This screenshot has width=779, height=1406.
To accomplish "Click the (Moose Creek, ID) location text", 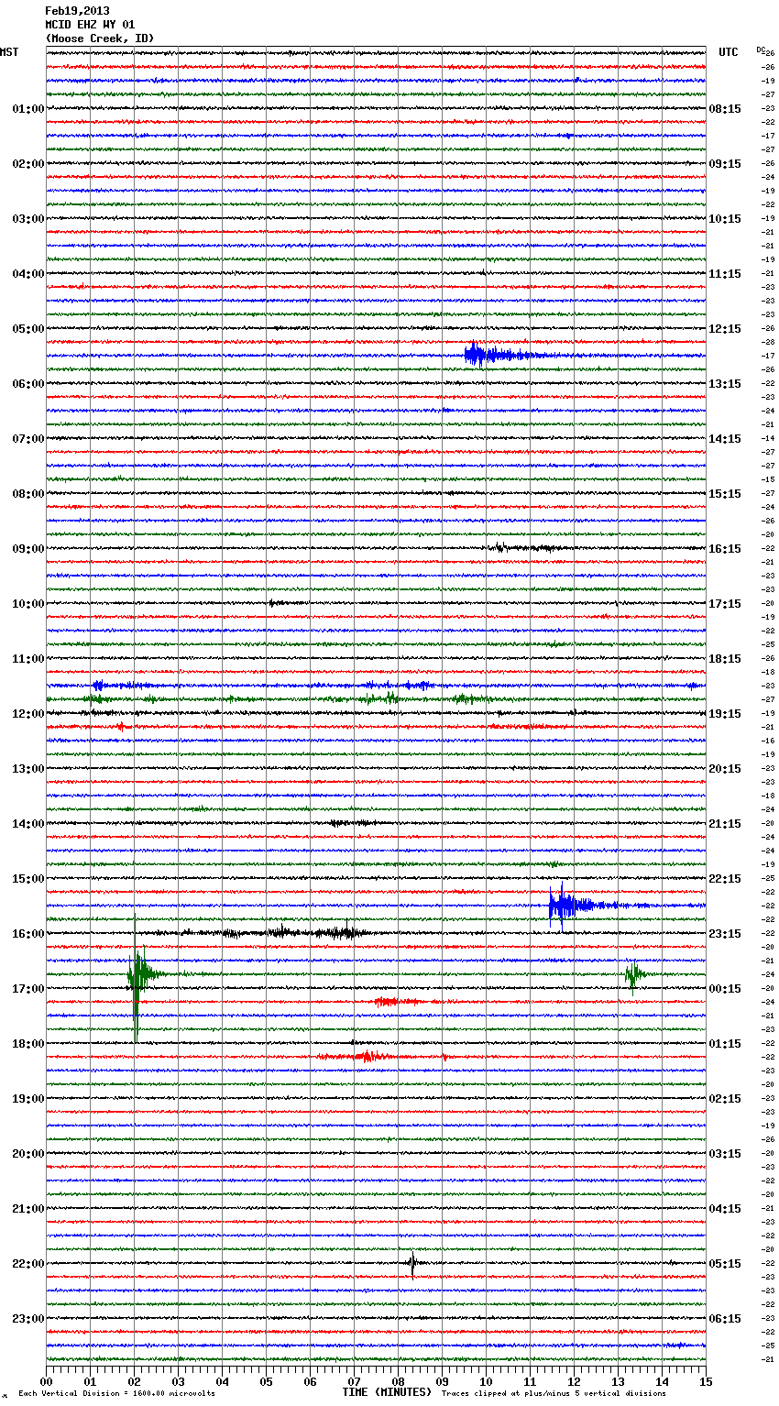I will (99, 38).
